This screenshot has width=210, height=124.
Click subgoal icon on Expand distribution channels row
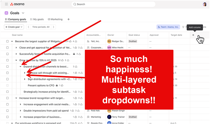click(x=76, y=67)
